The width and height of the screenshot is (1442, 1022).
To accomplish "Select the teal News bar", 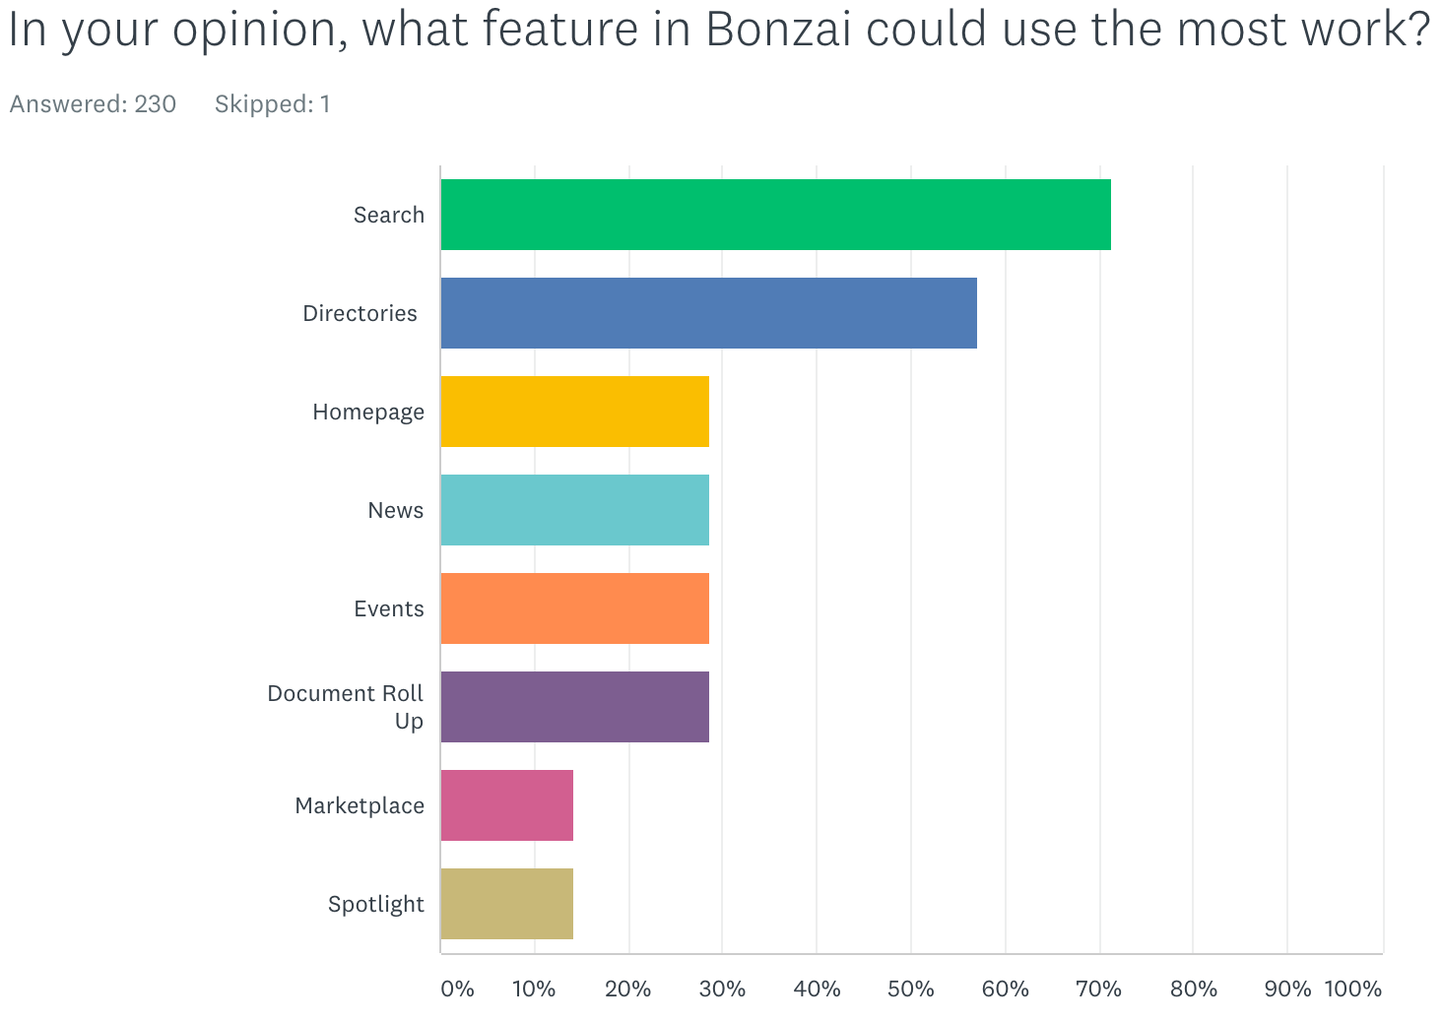I will pos(575,510).
